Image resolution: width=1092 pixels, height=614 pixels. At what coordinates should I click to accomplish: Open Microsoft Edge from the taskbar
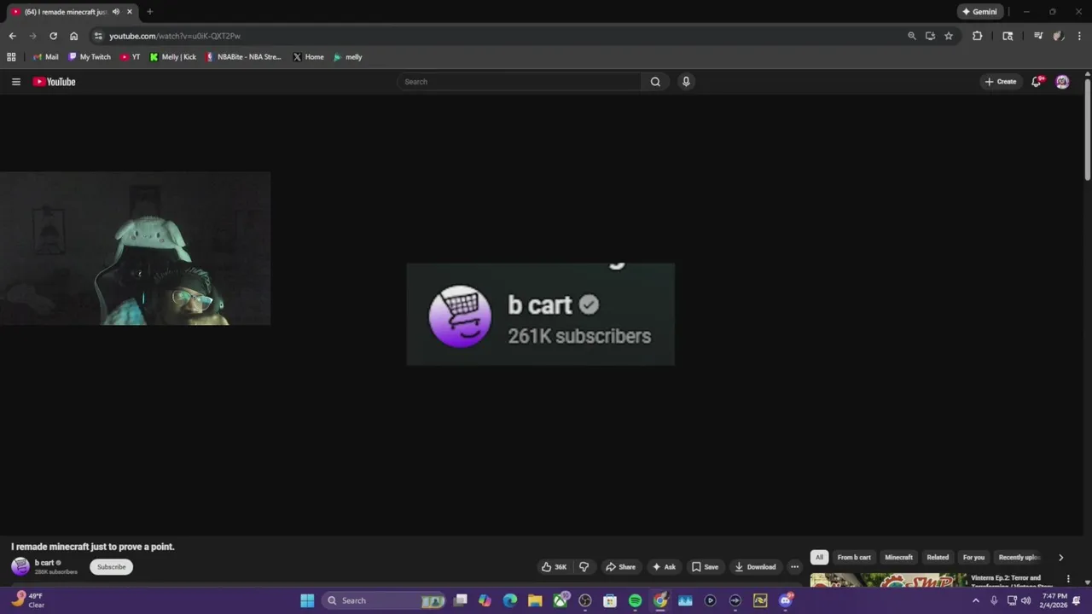510,600
